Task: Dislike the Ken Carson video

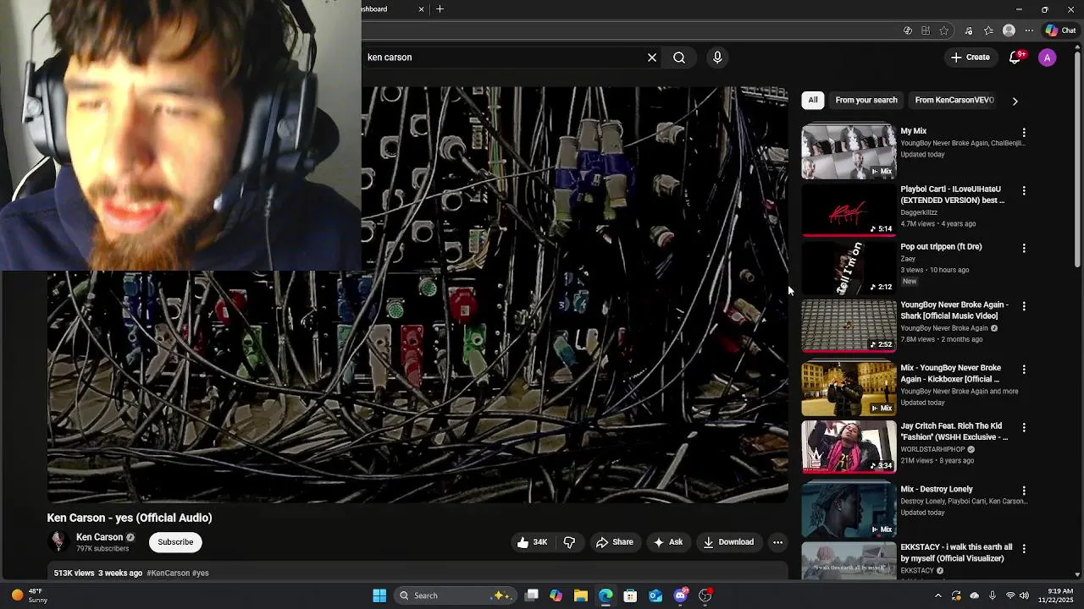Action: [x=569, y=542]
